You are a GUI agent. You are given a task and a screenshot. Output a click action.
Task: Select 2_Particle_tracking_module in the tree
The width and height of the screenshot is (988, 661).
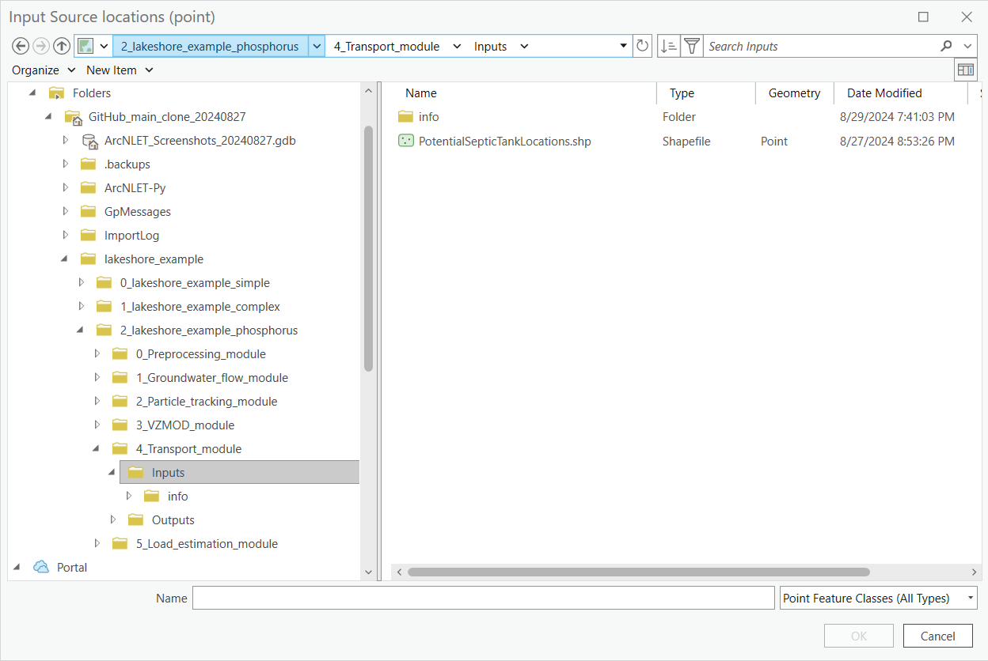[207, 402]
